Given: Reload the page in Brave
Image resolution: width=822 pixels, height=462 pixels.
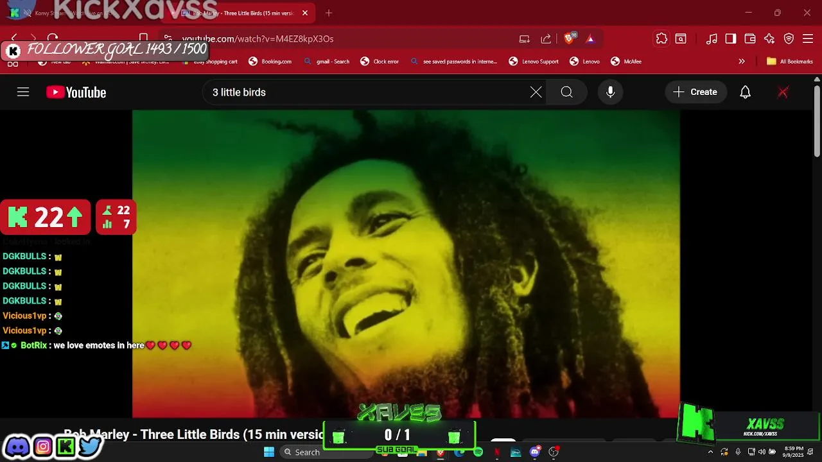Looking at the screenshot, I should [53, 38].
